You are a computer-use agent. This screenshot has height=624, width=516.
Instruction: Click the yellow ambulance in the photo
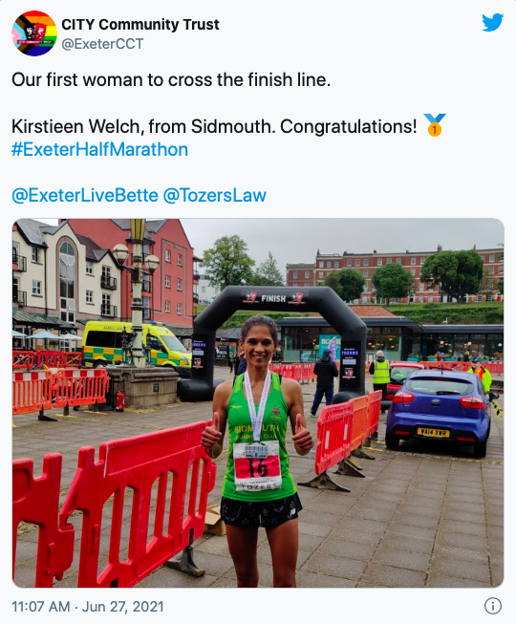137,344
